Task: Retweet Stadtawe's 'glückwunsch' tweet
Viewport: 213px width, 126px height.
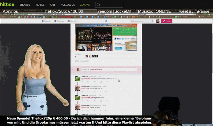Action: [x=88, y=101]
